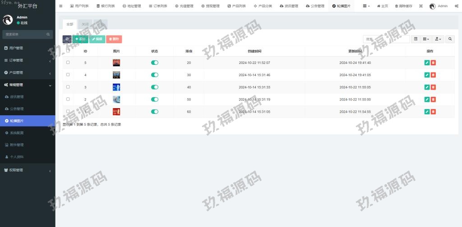Click the fullscreen icon in top bar
Viewport: 462px width, 227px height.
click(421, 6)
